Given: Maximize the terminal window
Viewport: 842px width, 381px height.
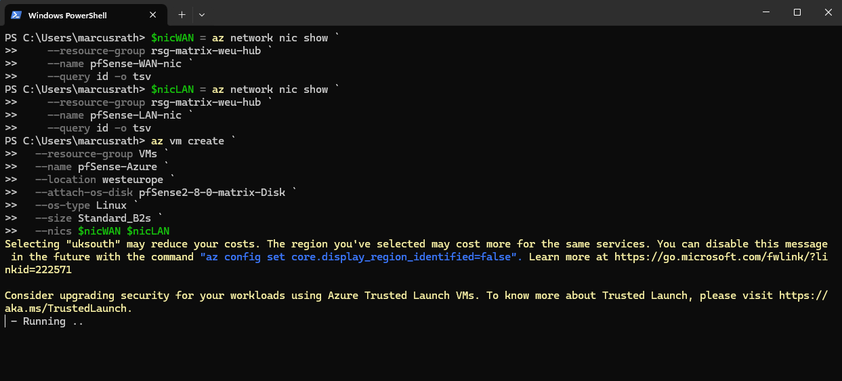Looking at the screenshot, I should click(797, 13).
